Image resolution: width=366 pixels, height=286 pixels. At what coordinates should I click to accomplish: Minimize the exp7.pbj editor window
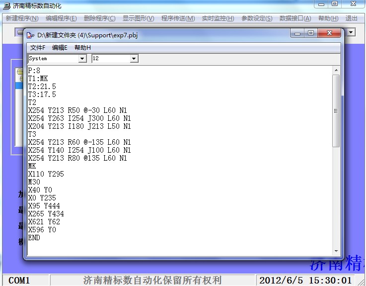coord(297,33)
